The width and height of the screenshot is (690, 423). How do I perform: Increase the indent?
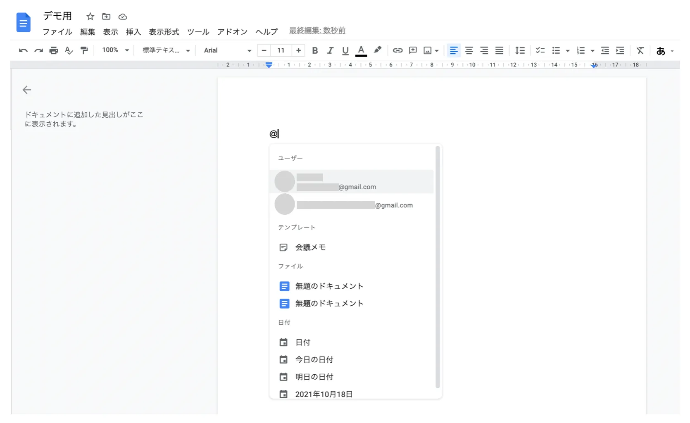tap(620, 50)
